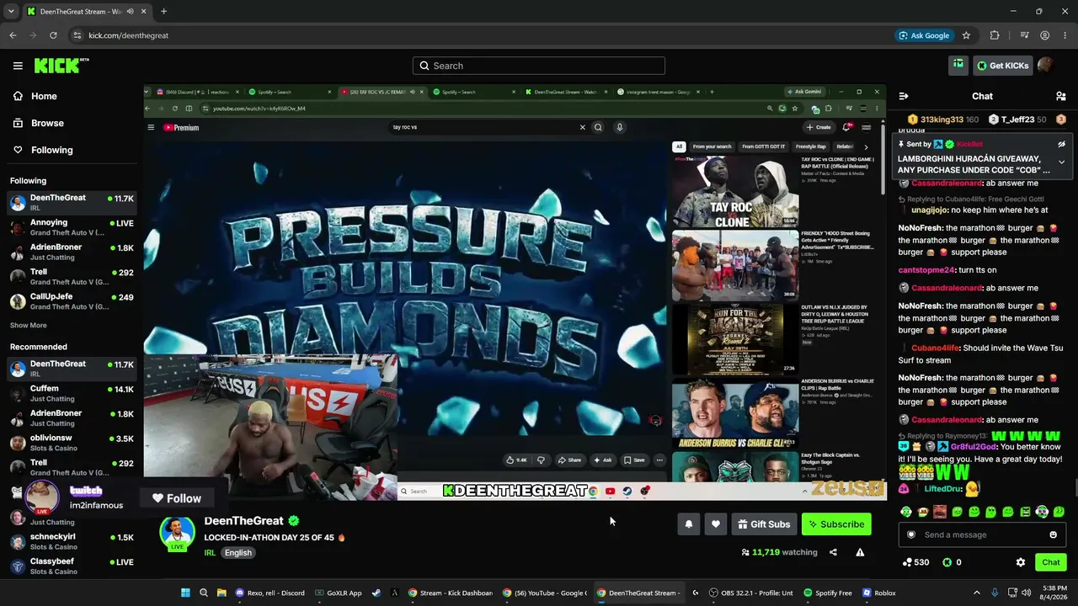This screenshot has height=606, width=1078.
Task: Click the English language tag
Action: tap(238, 553)
